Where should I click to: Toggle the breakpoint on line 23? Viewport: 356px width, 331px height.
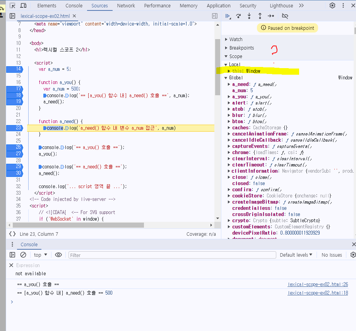15,128
